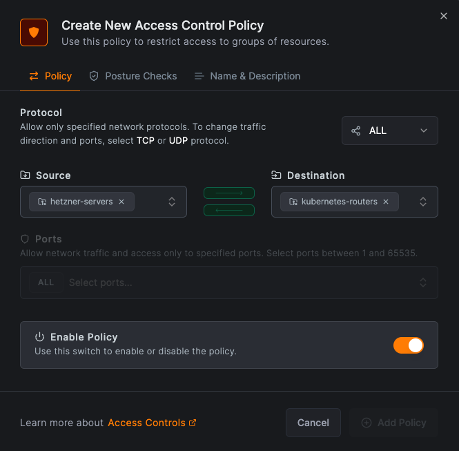Toggle the Enable Policy switch off
459x451 pixels.
pos(408,345)
